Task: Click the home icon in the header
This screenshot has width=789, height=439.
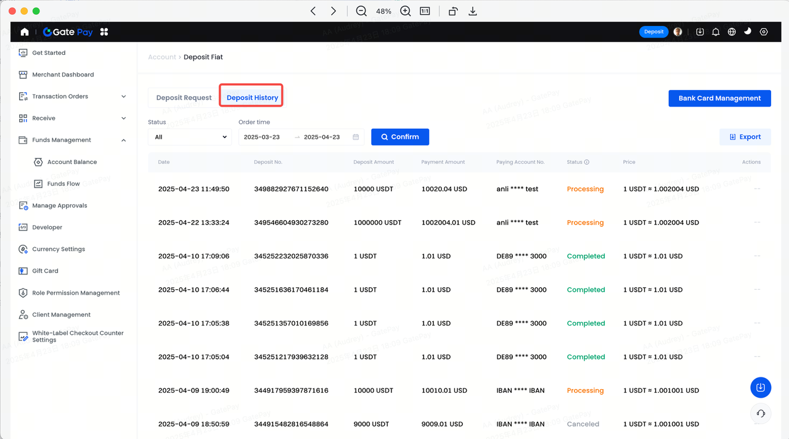Action: click(x=25, y=32)
